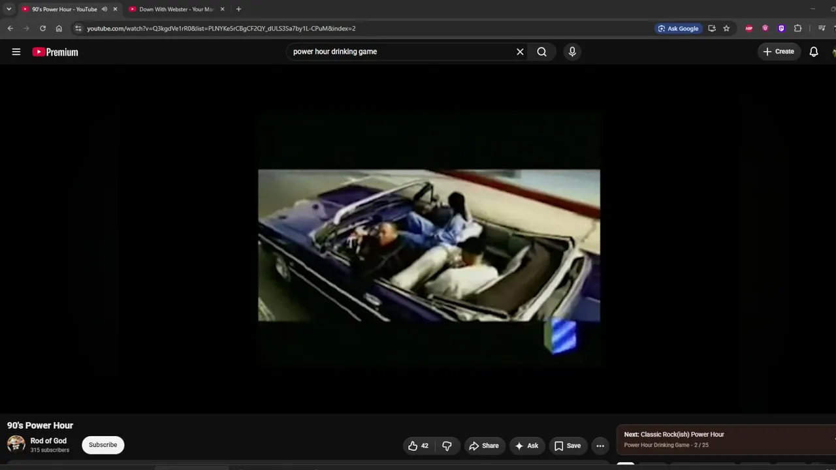This screenshot has width=836, height=470.
Task: Open YouTube notifications bell
Action: point(814,52)
